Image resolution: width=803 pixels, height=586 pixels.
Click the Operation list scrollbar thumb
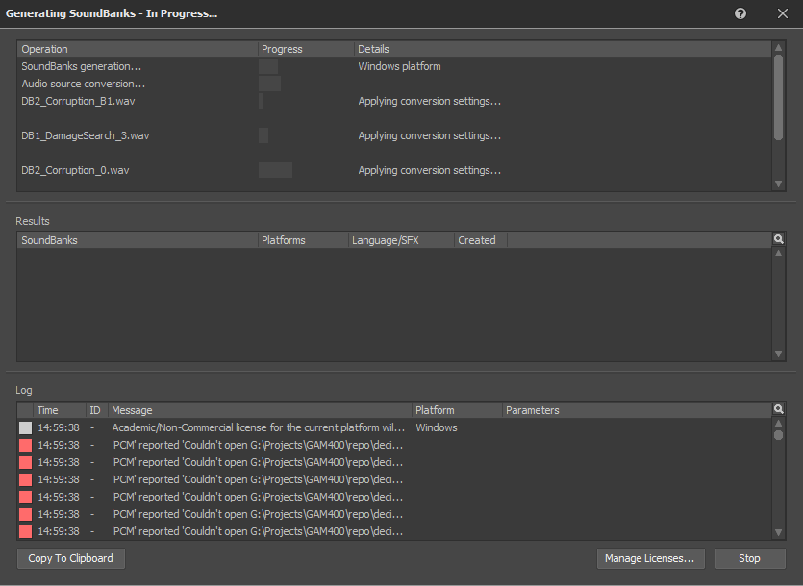point(778,97)
